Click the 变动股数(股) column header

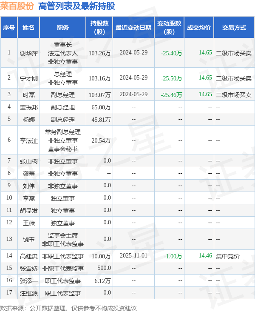[x=169, y=28]
